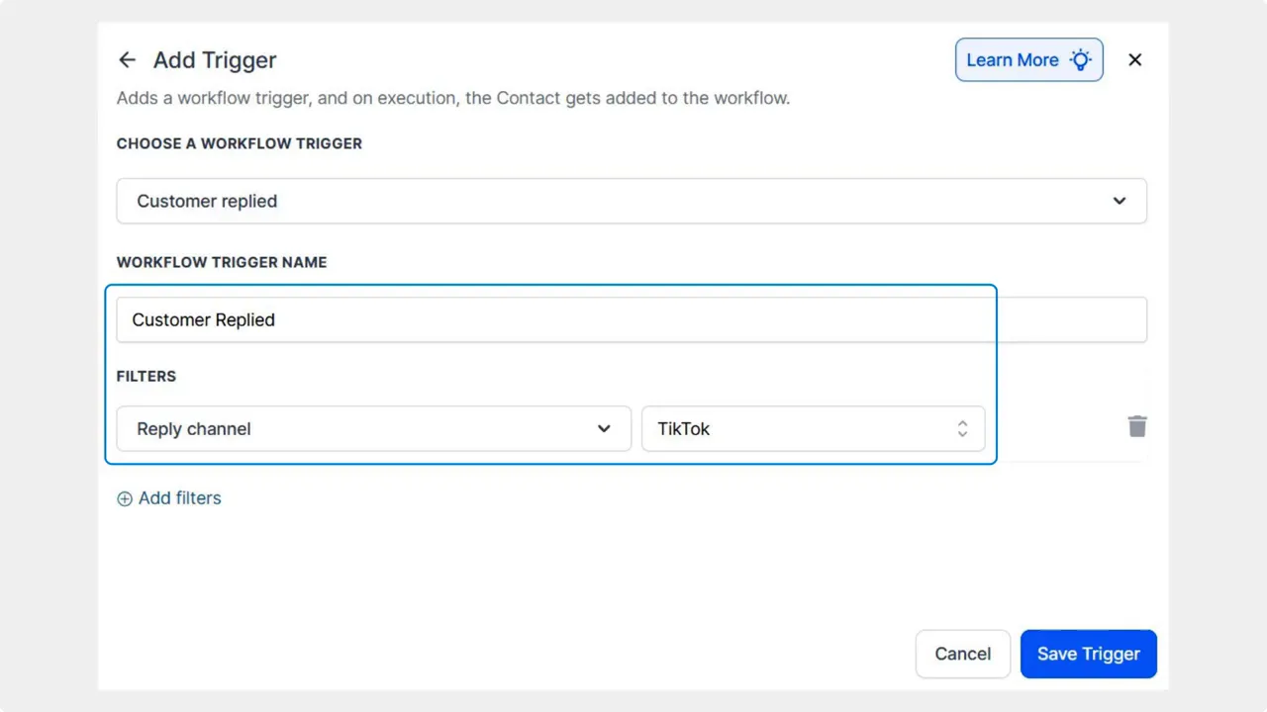This screenshot has width=1267, height=712.
Task: Open the Reply channel filter dropdown
Action: tap(373, 428)
